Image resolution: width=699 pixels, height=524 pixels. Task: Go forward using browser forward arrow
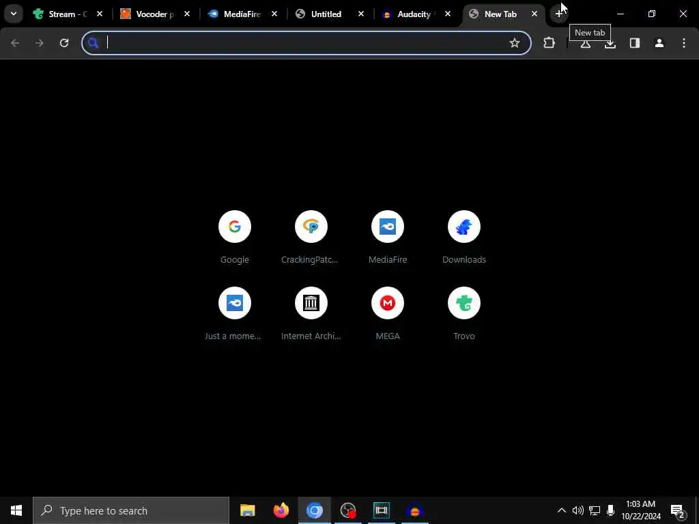tap(39, 43)
